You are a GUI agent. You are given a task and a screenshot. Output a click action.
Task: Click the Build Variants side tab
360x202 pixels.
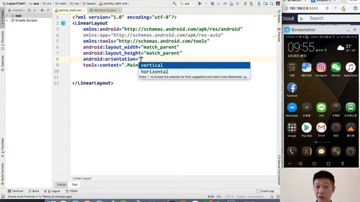coord(2,174)
